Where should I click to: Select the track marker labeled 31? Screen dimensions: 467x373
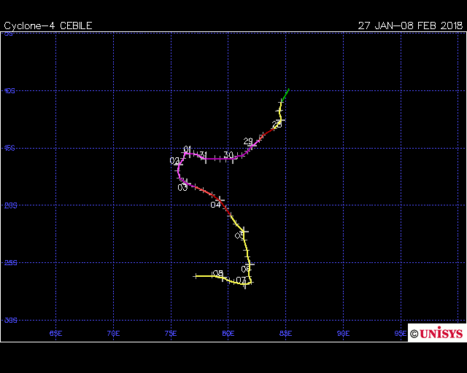203,155
